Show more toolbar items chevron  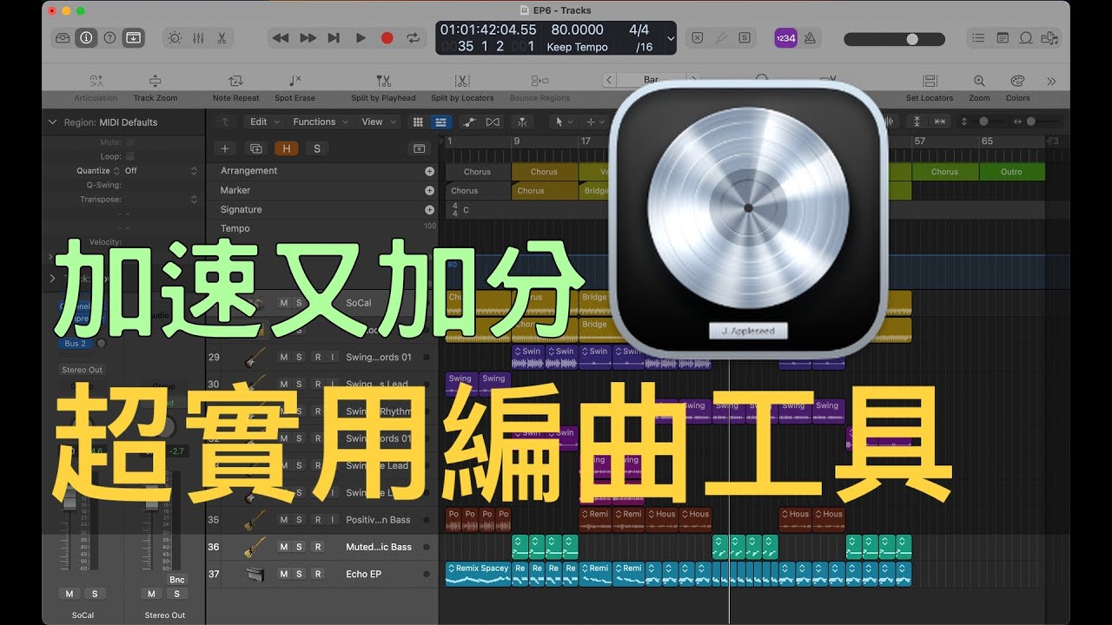point(1051,81)
